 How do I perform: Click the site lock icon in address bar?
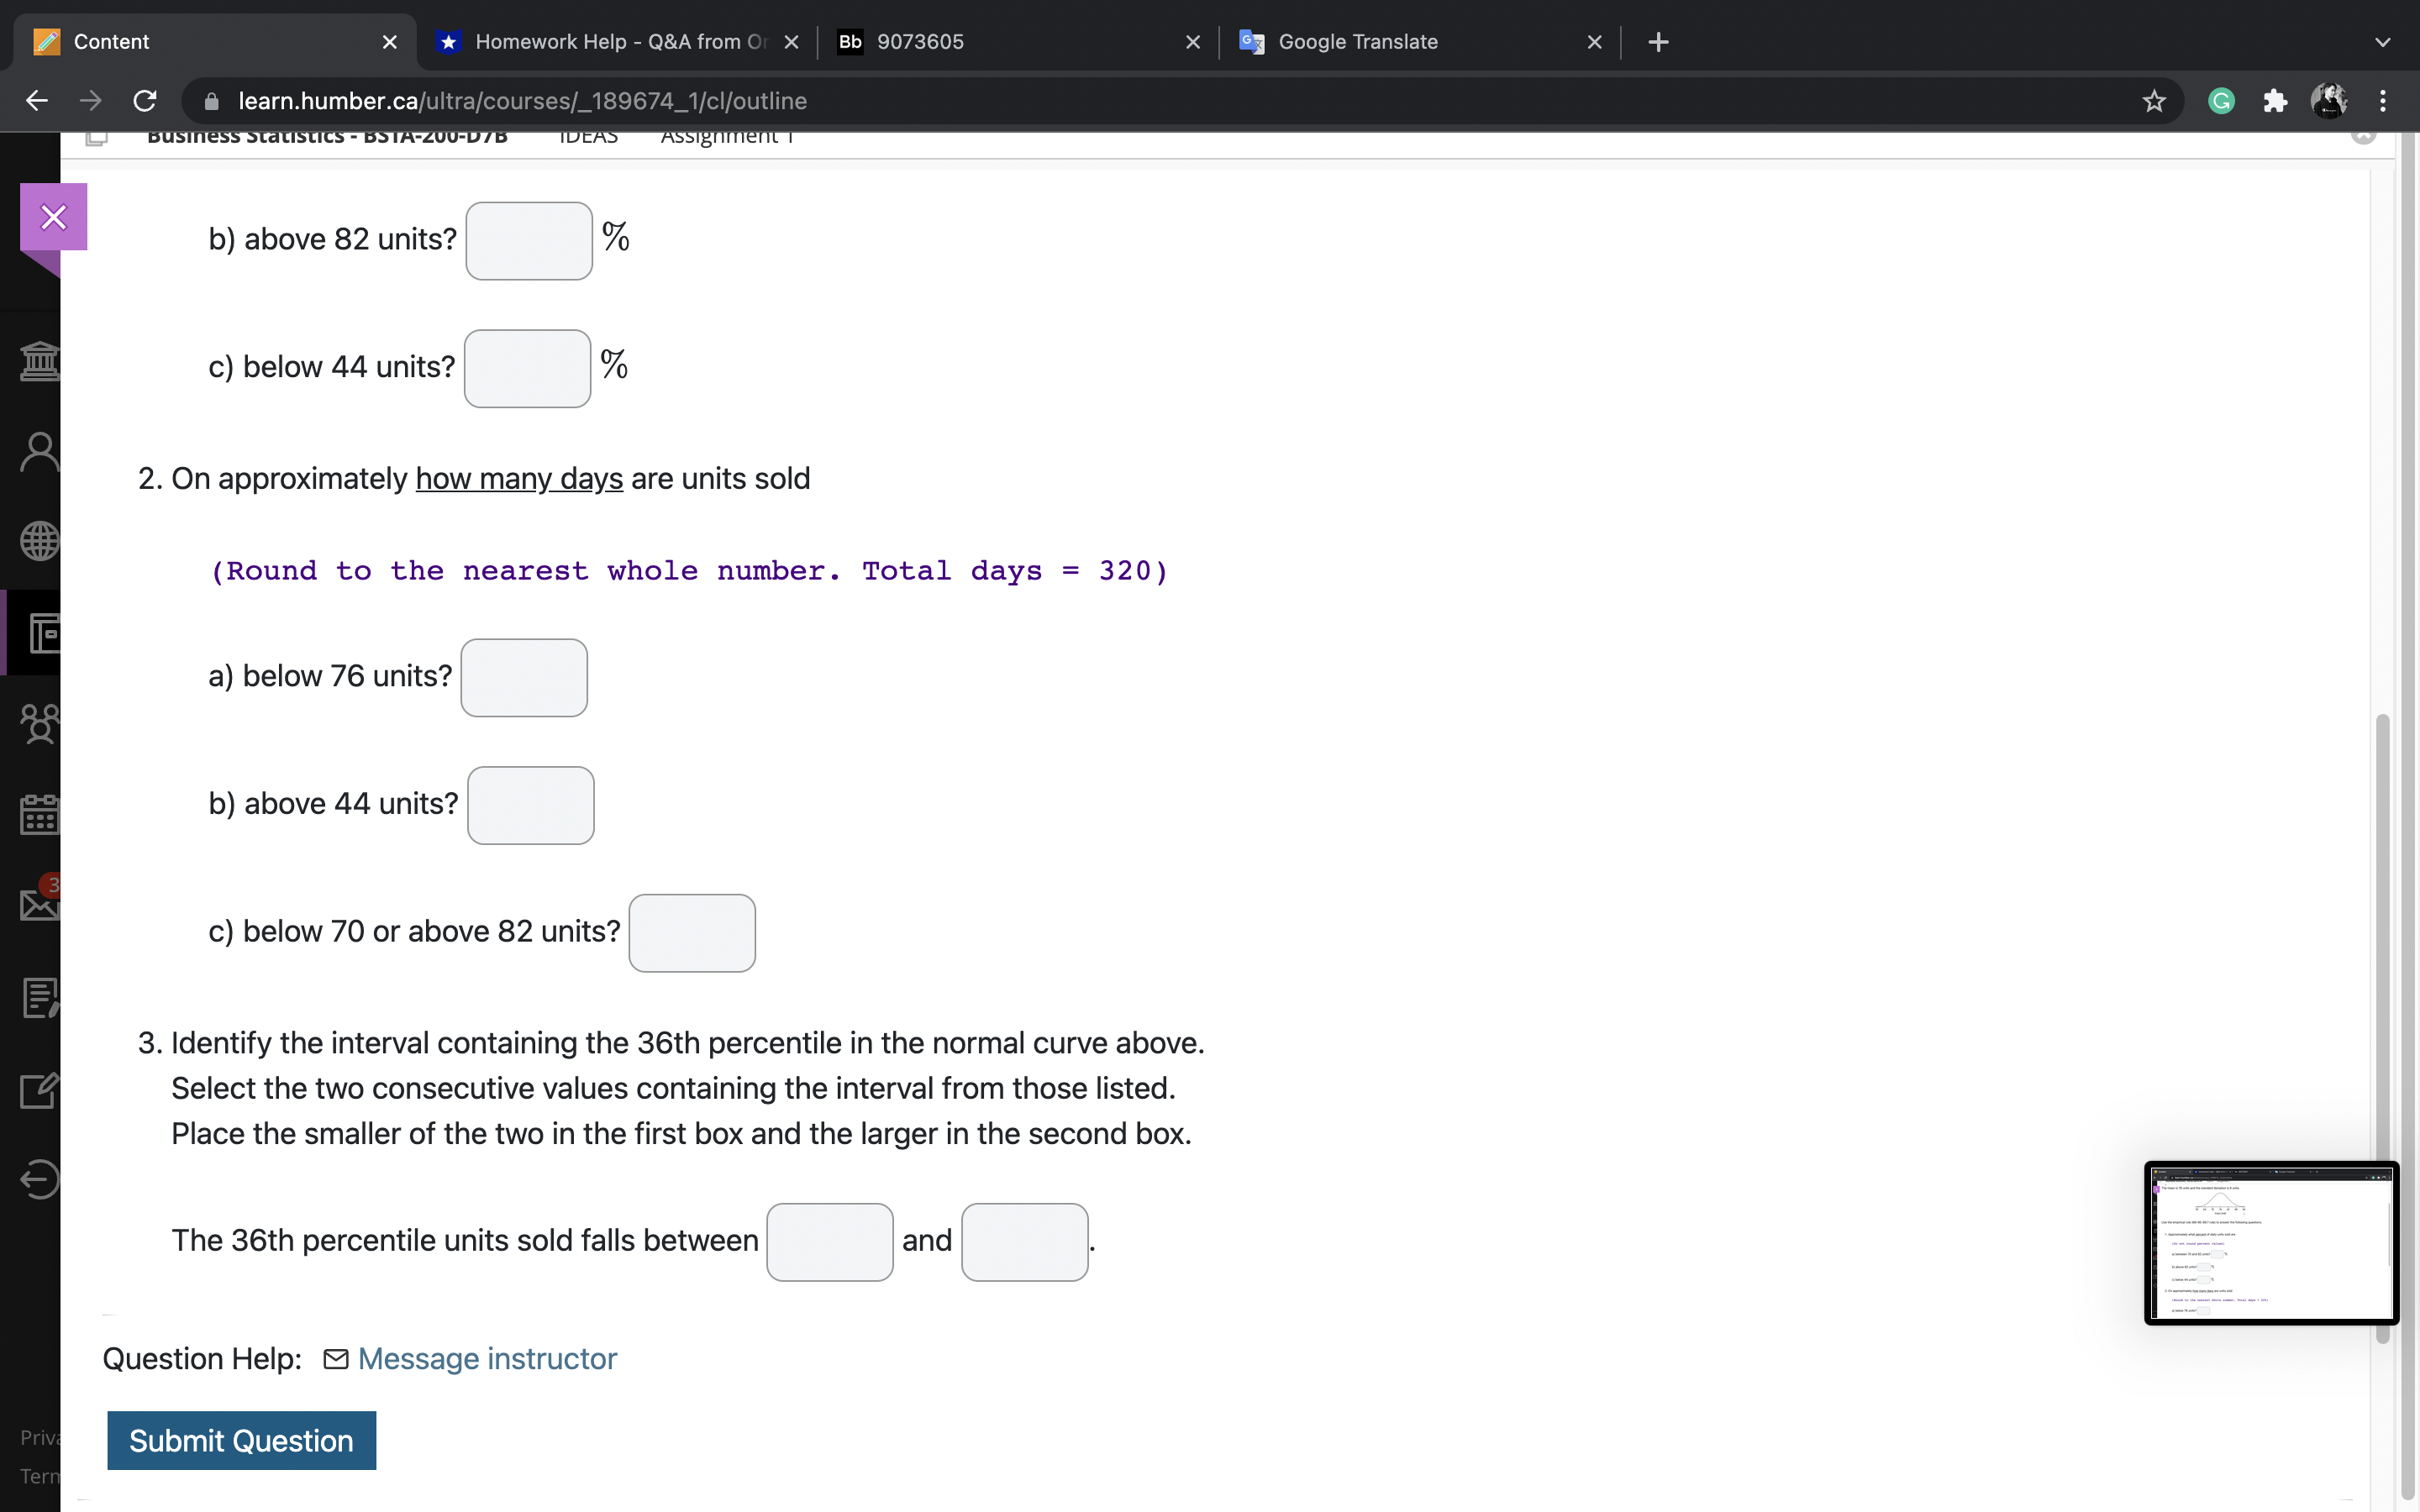[x=211, y=101]
